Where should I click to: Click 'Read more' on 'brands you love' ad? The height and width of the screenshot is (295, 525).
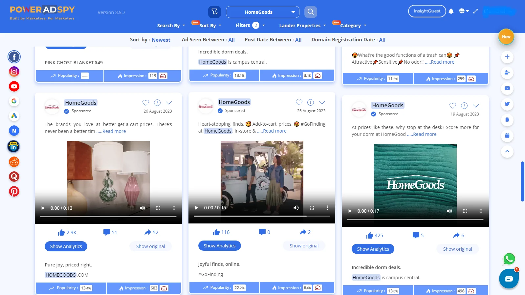click(114, 131)
